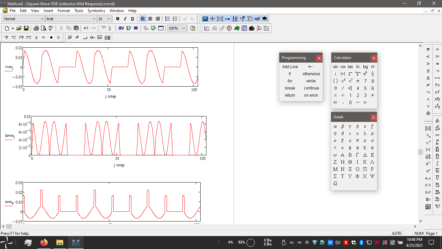This screenshot has width=442, height=249.
Task: Insert a radio button control
Action: [x=78, y=38]
